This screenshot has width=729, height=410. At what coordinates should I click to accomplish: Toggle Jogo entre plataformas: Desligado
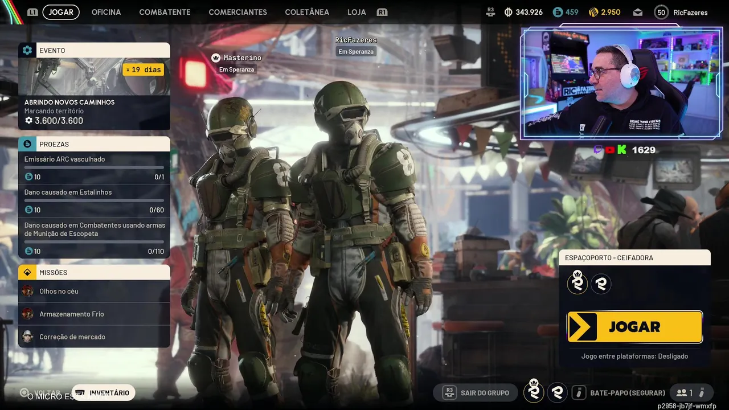click(x=634, y=356)
